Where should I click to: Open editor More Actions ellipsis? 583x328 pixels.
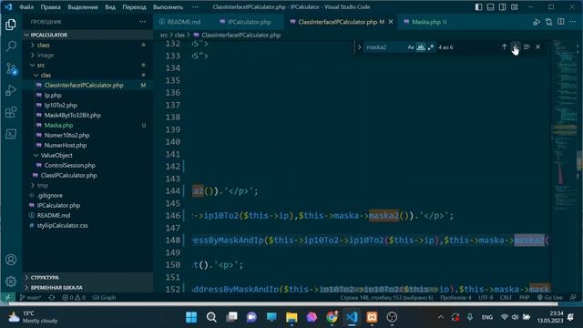tap(573, 22)
